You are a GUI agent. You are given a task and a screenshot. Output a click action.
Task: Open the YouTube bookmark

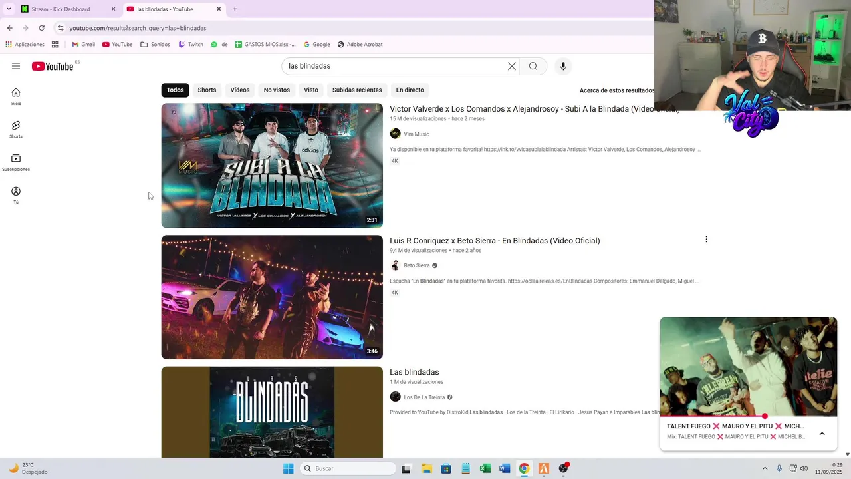118,44
